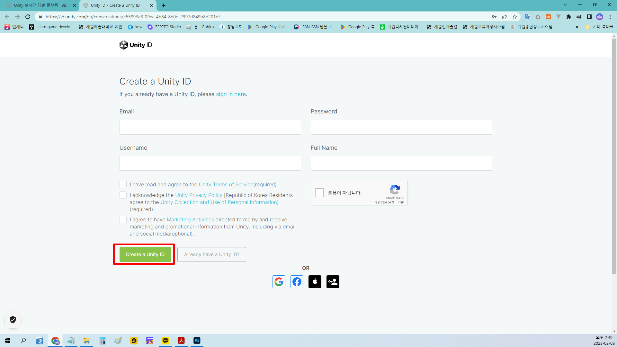Click into the Full Name field

401,163
